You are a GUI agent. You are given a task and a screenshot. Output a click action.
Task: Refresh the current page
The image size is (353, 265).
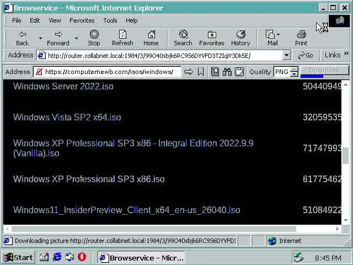[x=122, y=38]
